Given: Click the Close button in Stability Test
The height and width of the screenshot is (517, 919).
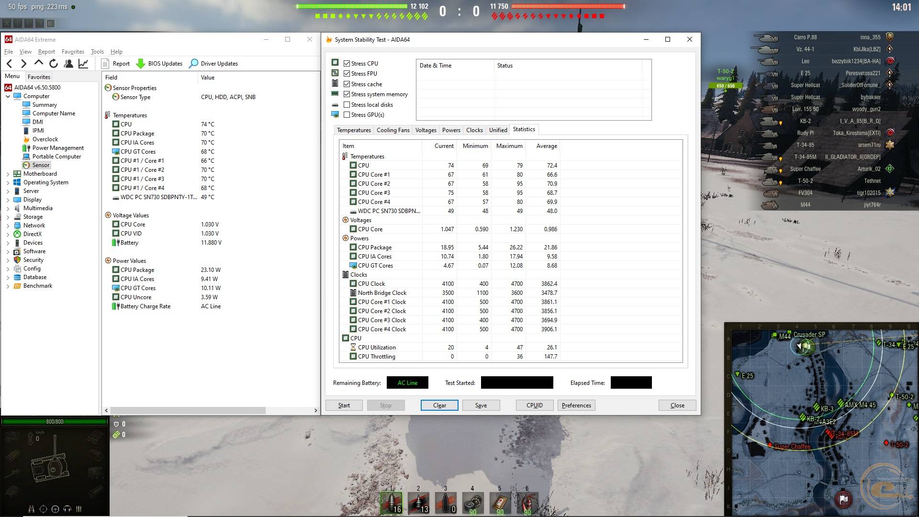Looking at the screenshot, I should [x=677, y=405].
